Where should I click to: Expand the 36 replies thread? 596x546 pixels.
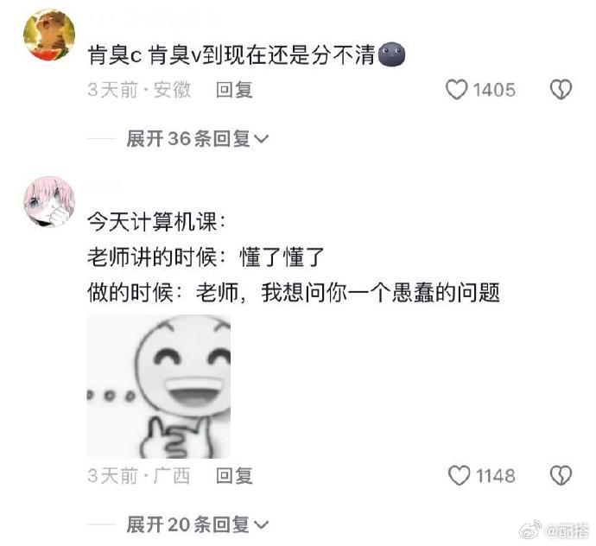tap(197, 138)
